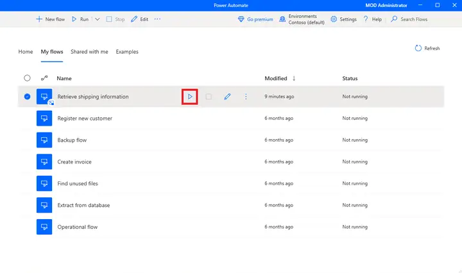
Task: Click the Retrieve shipping information name
Action: 93,97
